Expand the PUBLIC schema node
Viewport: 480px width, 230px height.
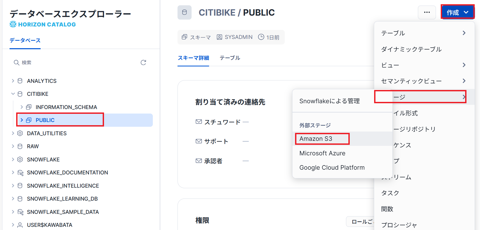click(x=22, y=120)
